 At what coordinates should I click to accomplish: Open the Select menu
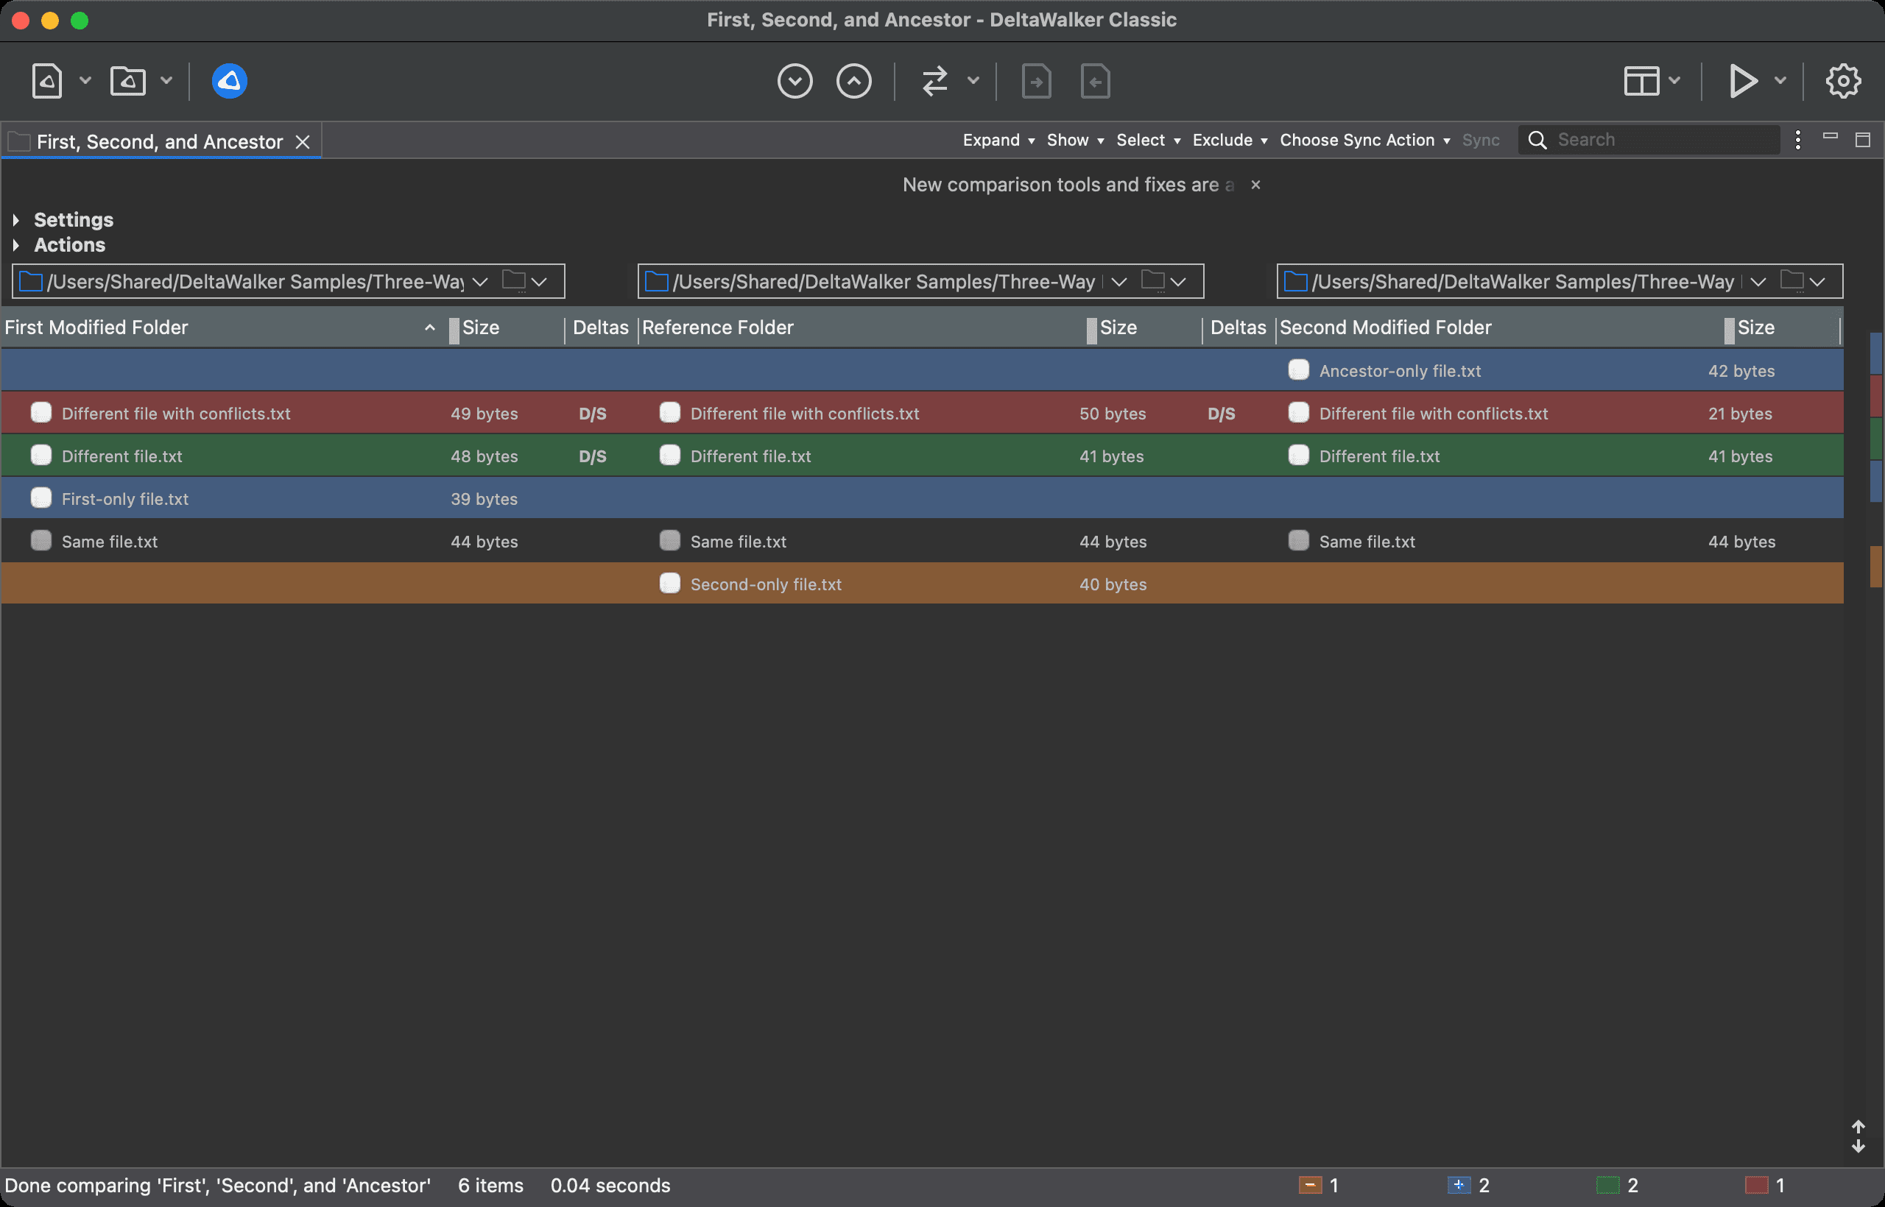pos(1148,141)
